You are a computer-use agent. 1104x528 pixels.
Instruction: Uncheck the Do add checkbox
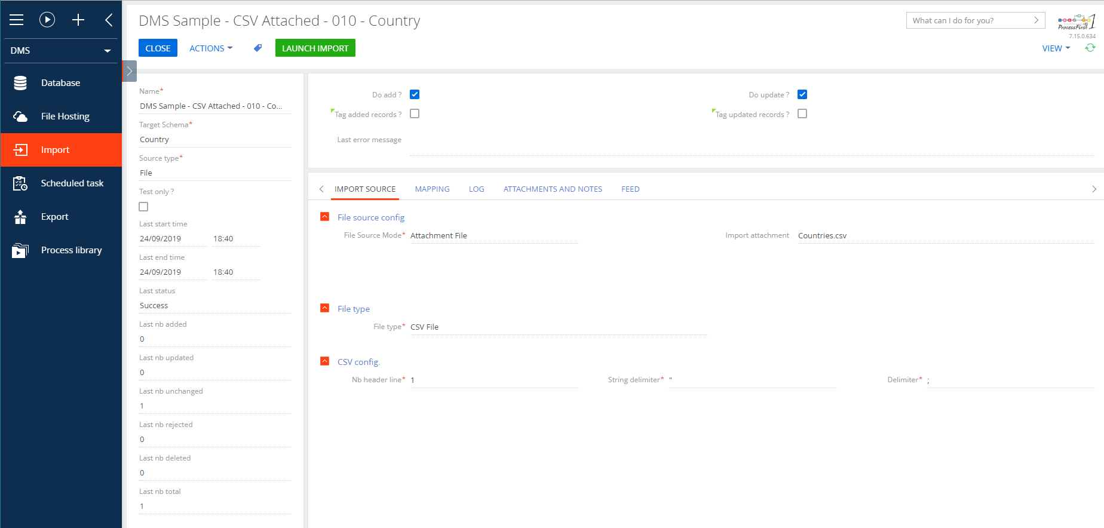[415, 94]
